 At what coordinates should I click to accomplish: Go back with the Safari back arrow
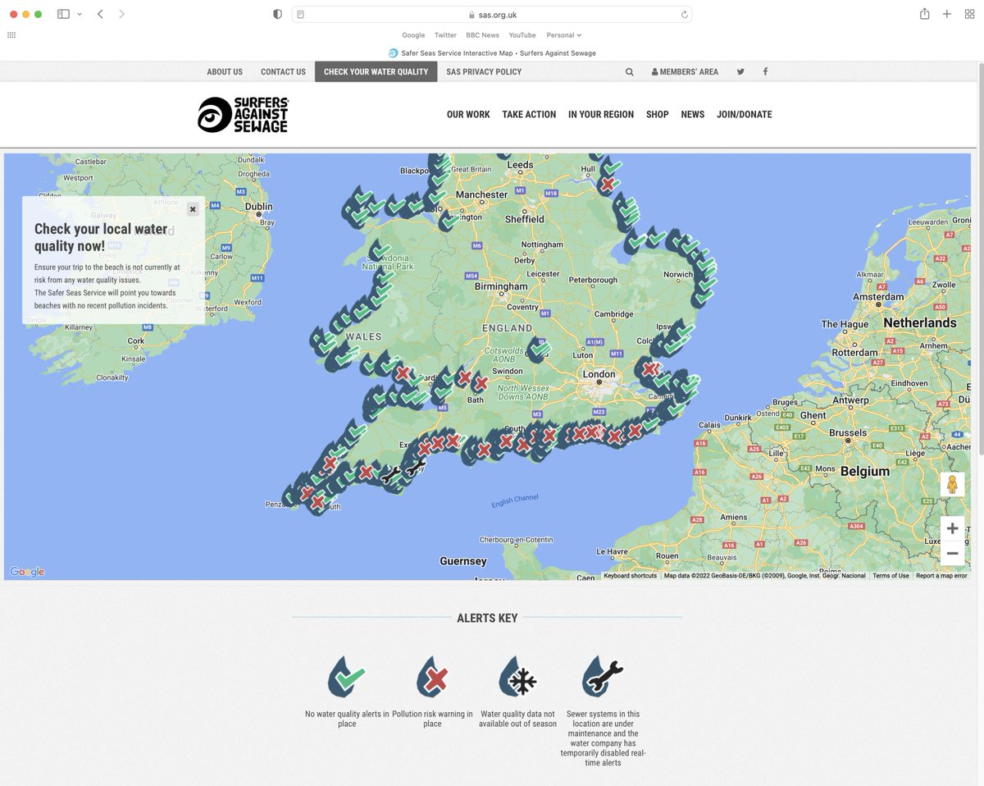click(x=100, y=14)
